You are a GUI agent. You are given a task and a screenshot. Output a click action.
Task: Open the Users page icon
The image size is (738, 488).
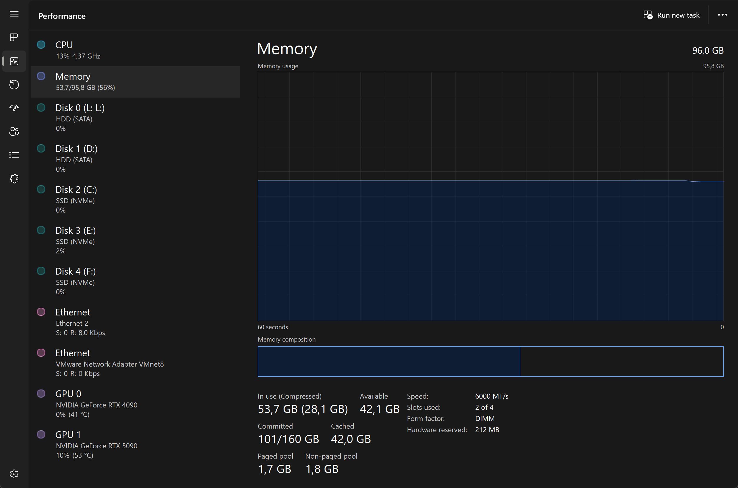(x=14, y=131)
